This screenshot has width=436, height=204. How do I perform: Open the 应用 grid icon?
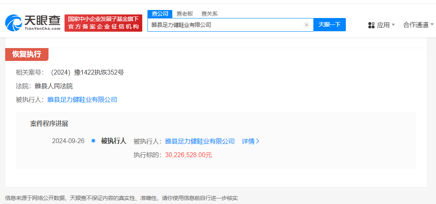pyautogui.click(x=371, y=25)
